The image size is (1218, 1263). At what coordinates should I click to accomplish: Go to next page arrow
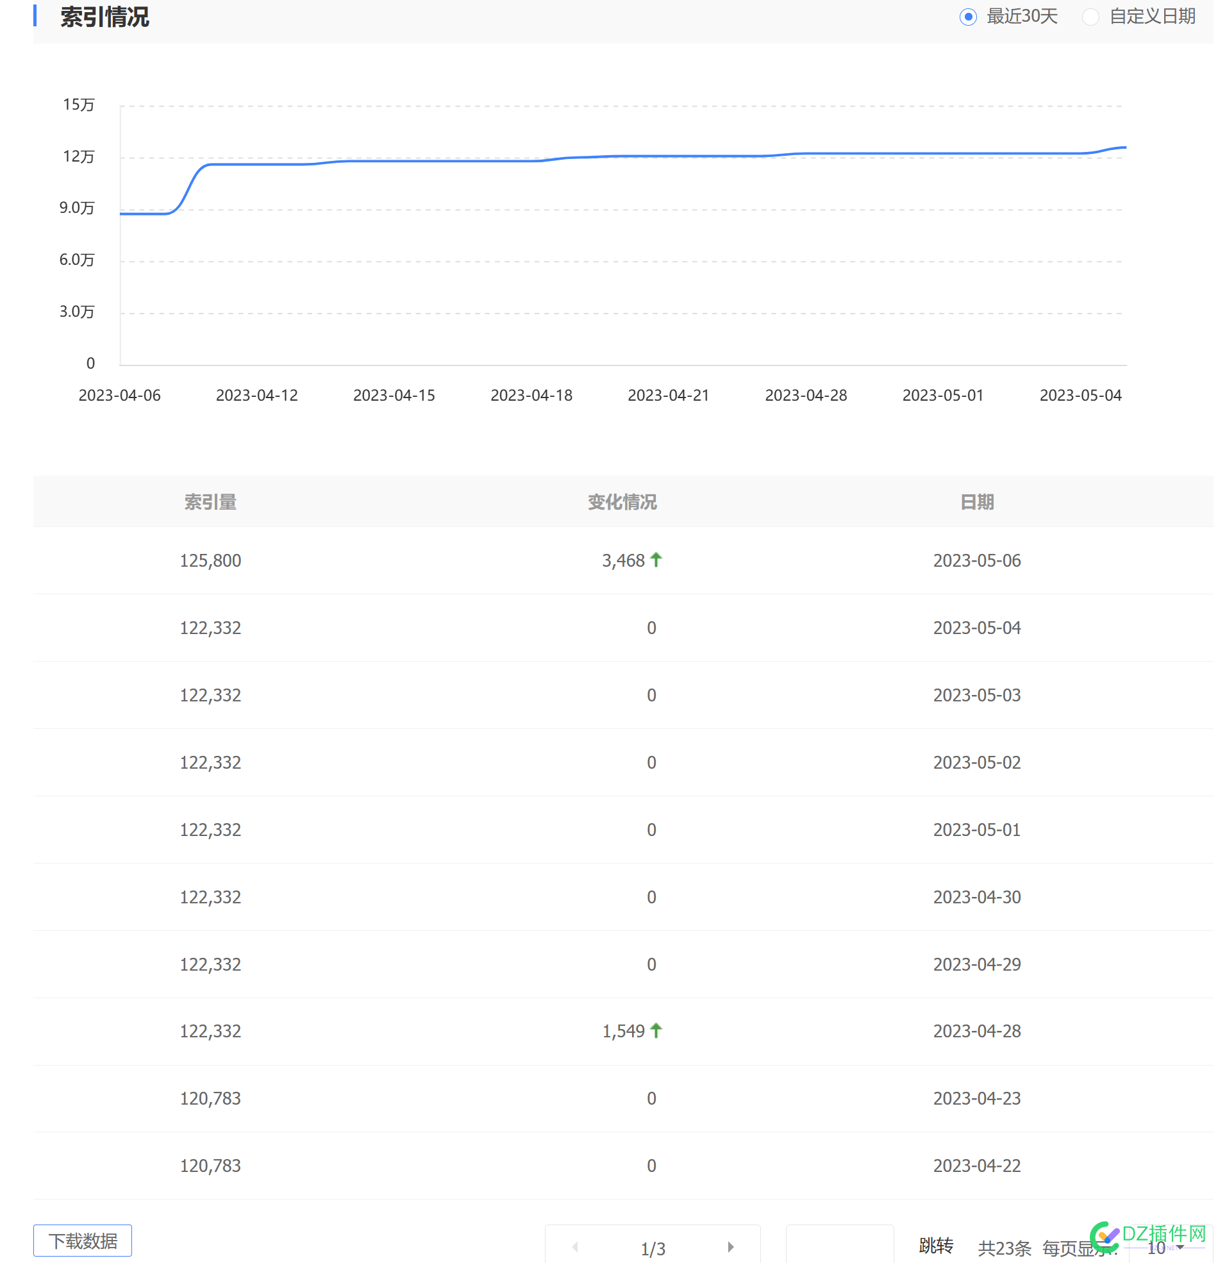[730, 1247]
